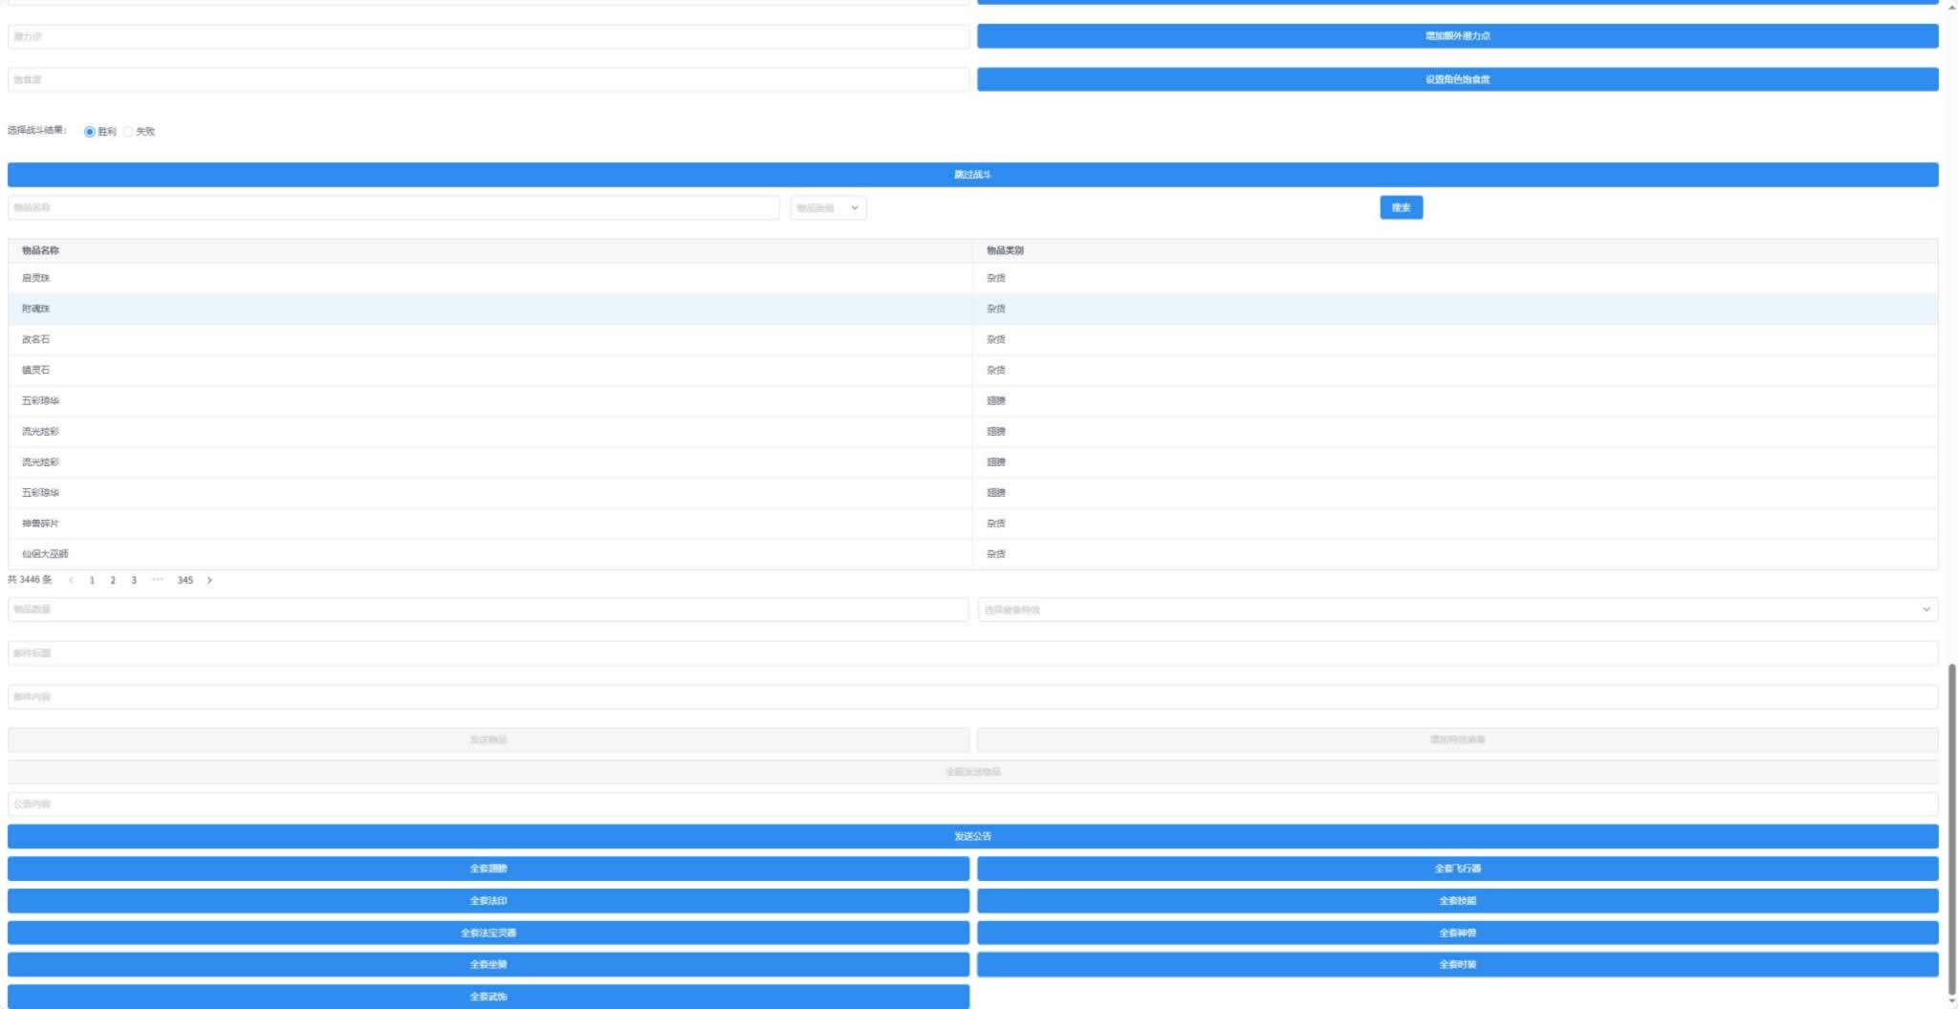Click the pagination ellipsis jump icon
Image resolution: width=1958 pixels, height=1009 pixels.
[x=158, y=580]
